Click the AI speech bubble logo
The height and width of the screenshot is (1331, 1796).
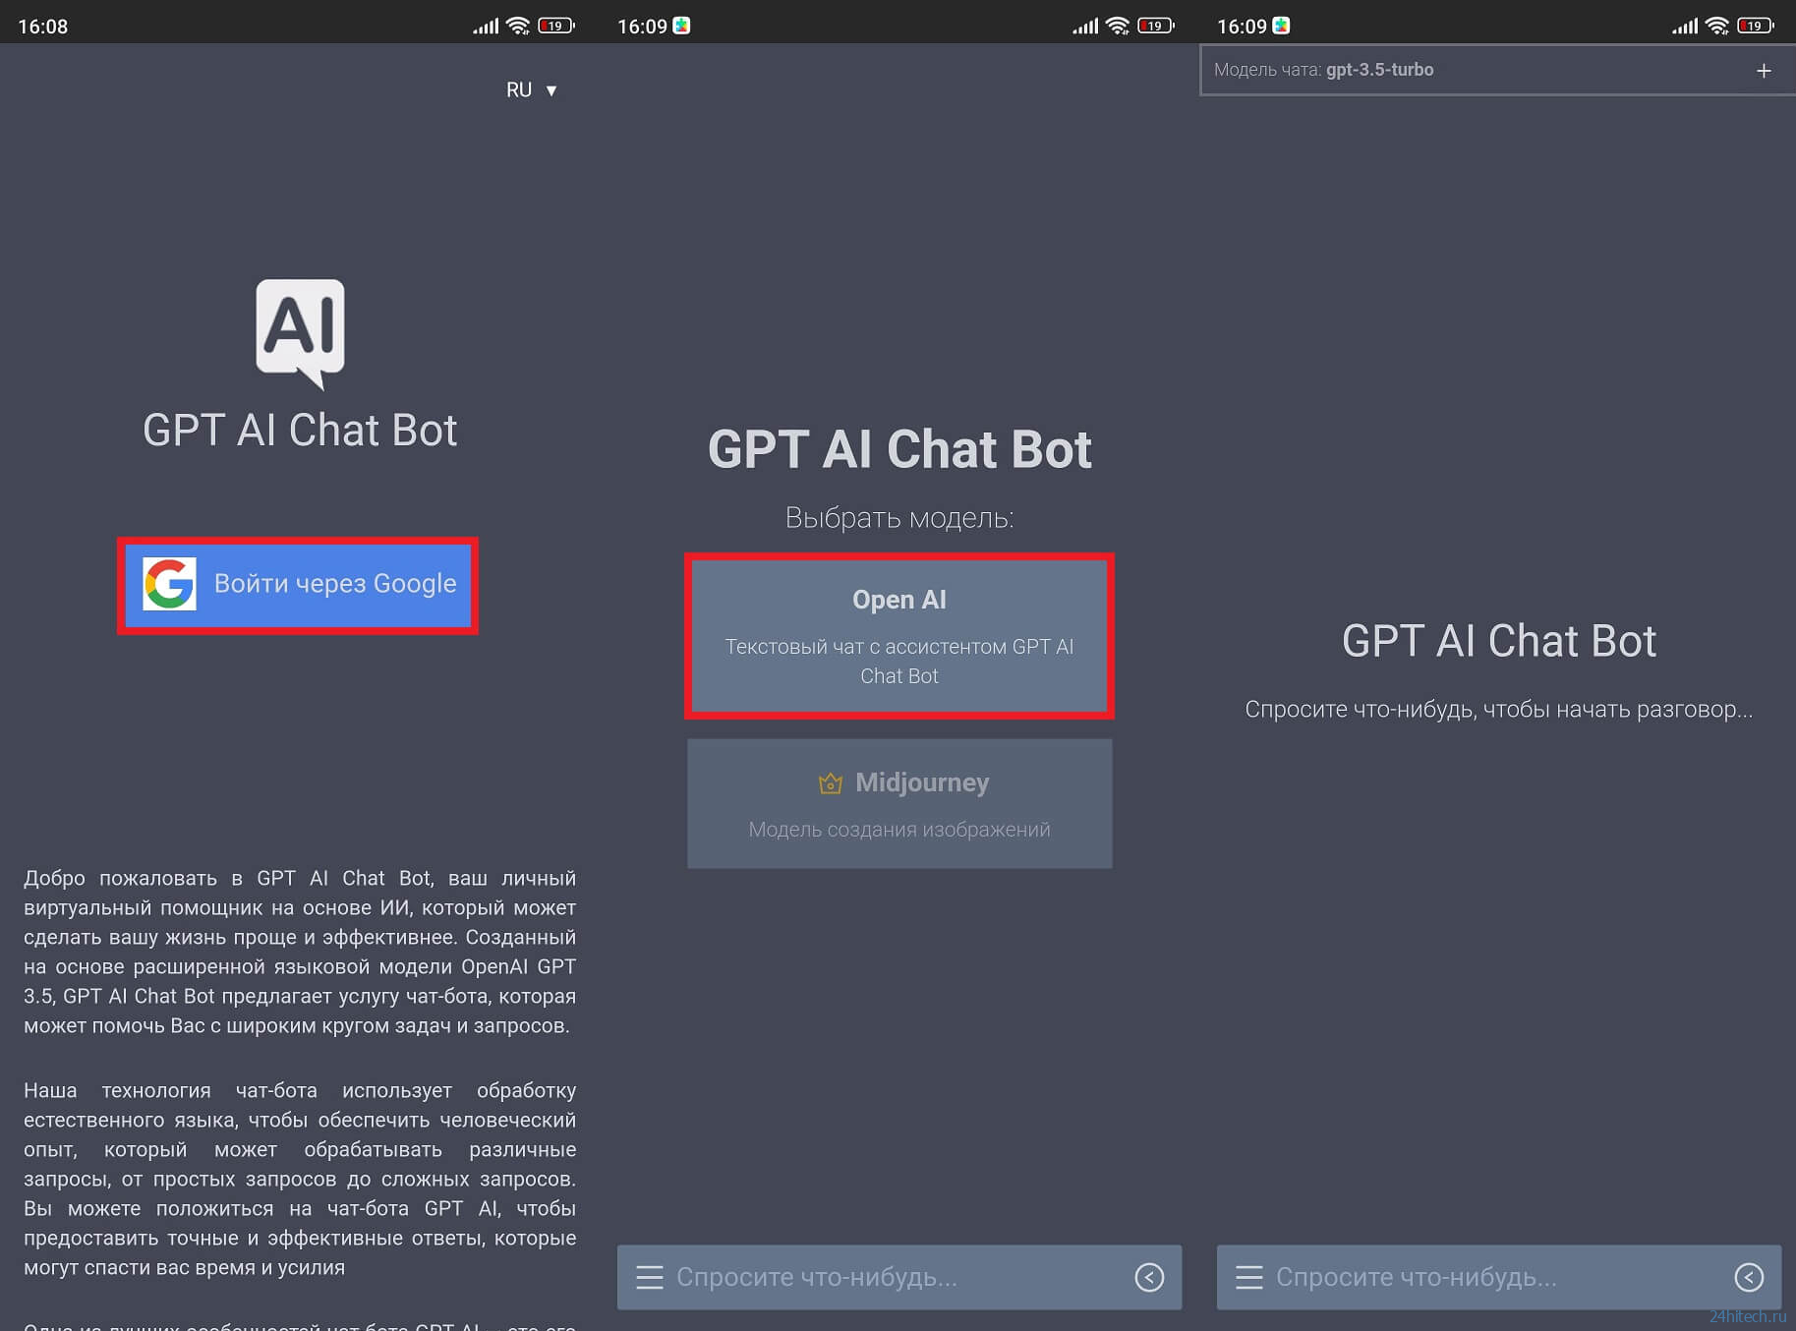[300, 334]
